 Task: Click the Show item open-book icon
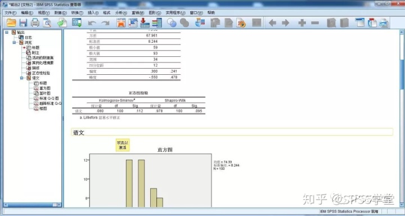tap(331, 23)
